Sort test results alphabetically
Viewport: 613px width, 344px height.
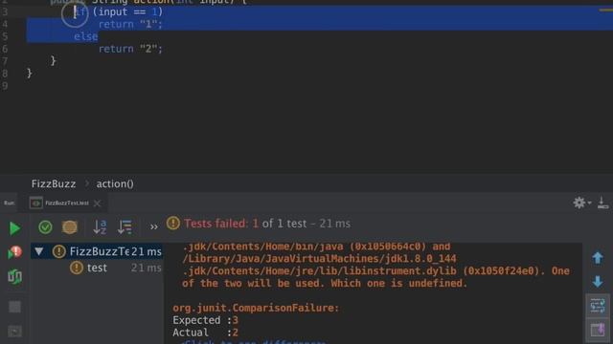tap(100, 227)
